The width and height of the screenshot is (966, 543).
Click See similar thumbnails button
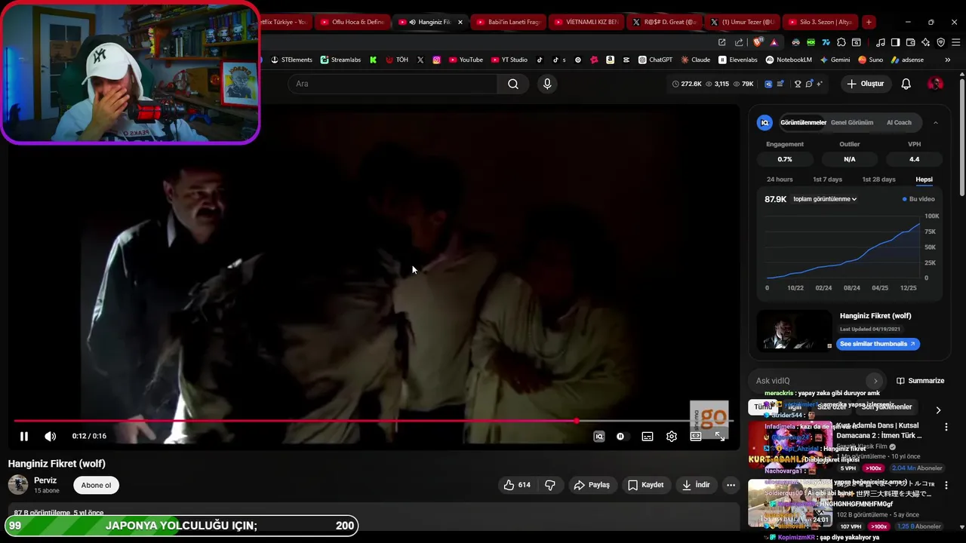(x=878, y=344)
